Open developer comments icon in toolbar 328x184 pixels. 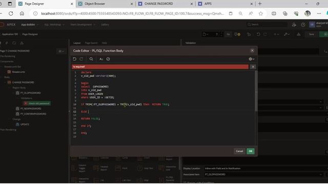click(x=237, y=34)
